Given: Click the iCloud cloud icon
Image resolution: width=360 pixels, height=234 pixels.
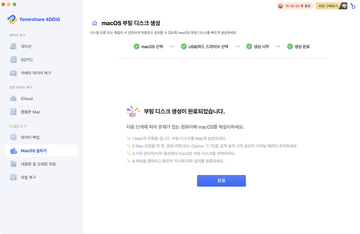Looking at the screenshot, I should pyautogui.click(x=13, y=99).
